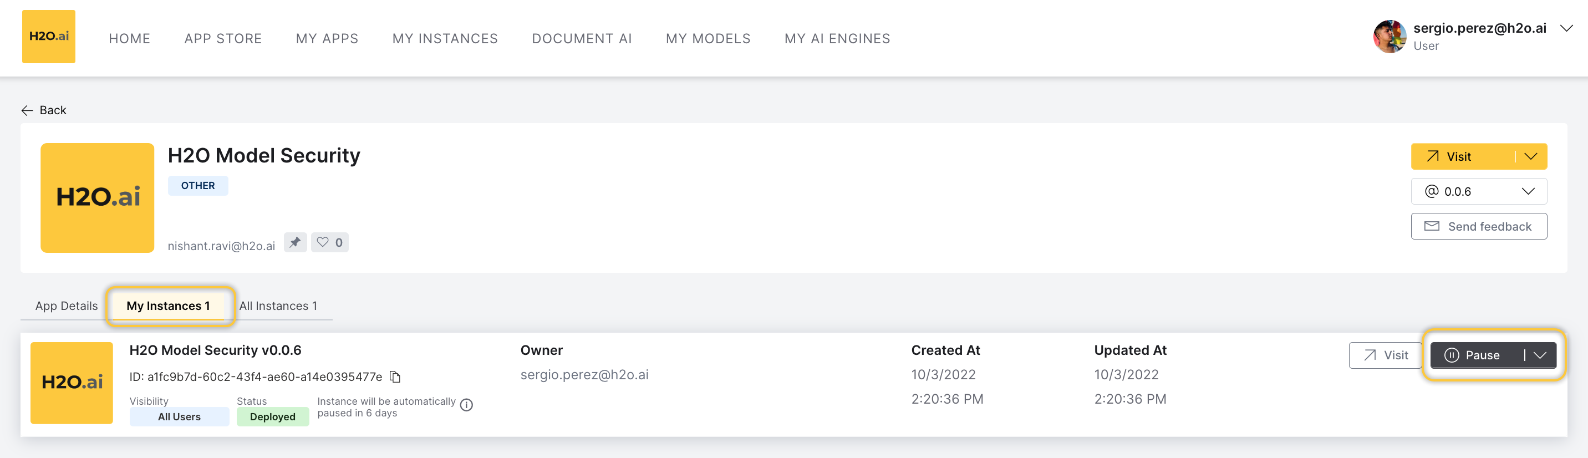Switch to the All Instances tab
The height and width of the screenshot is (458, 1588).
click(x=278, y=306)
